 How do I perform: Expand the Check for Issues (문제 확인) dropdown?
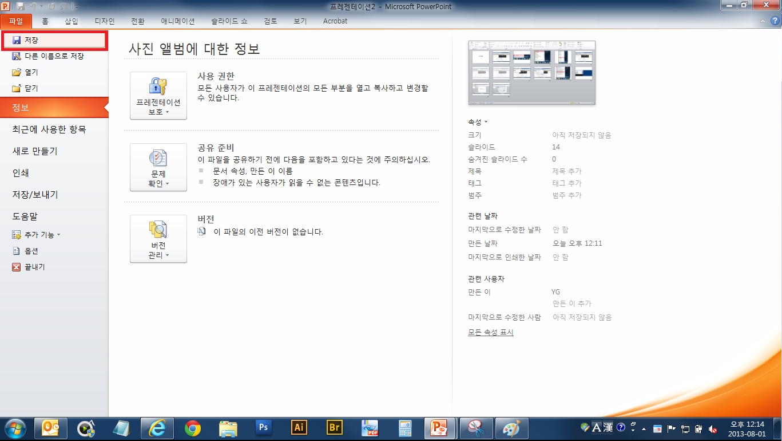tap(158, 167)
